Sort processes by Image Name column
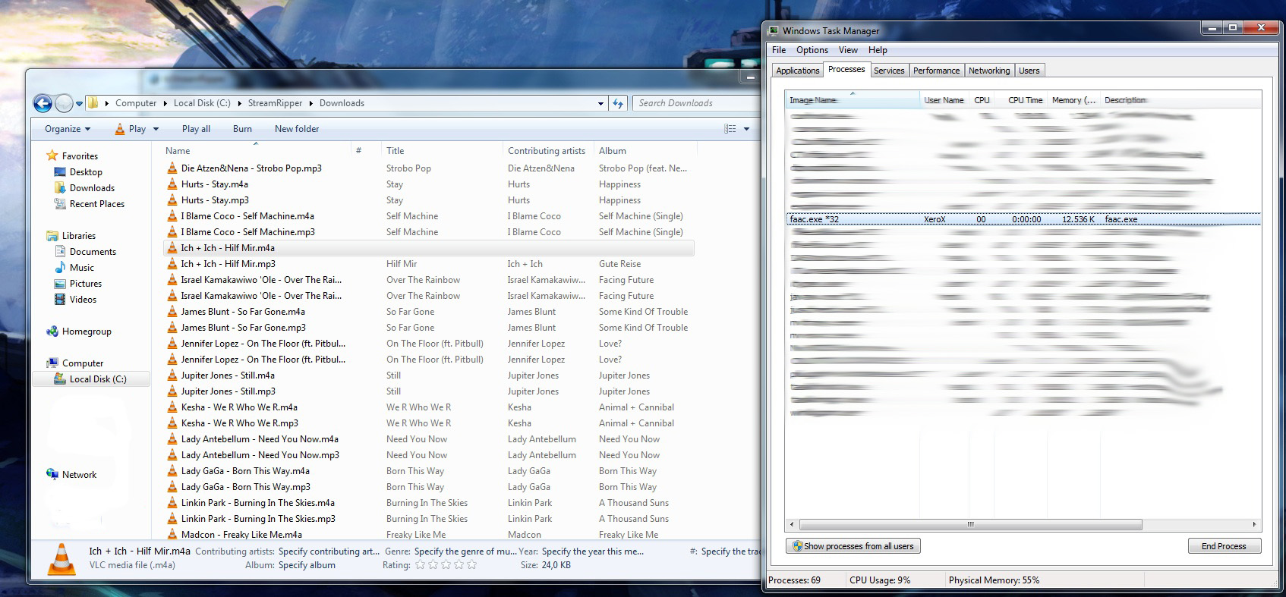Viewport: 1286px width, 597px height. pyautogui.click(x=852, y=100)
